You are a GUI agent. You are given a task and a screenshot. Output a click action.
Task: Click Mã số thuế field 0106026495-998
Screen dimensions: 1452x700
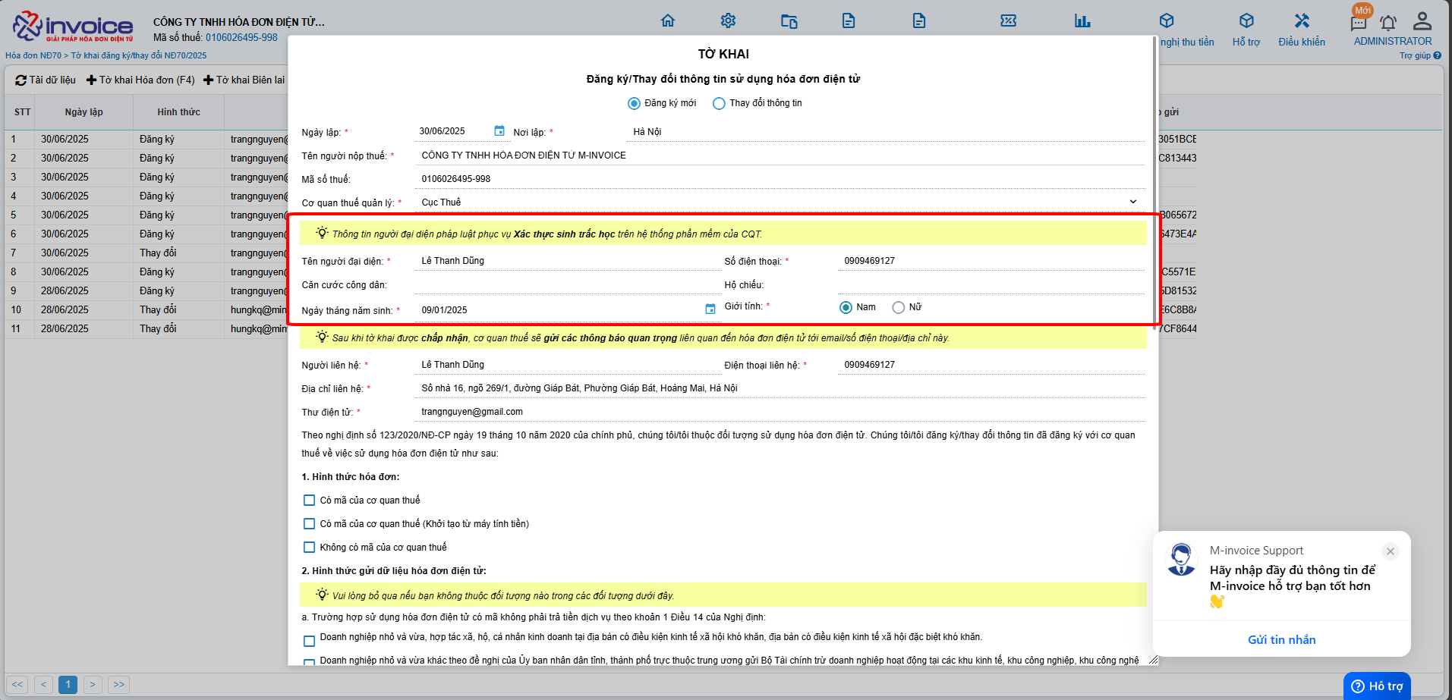coord(780,179)
